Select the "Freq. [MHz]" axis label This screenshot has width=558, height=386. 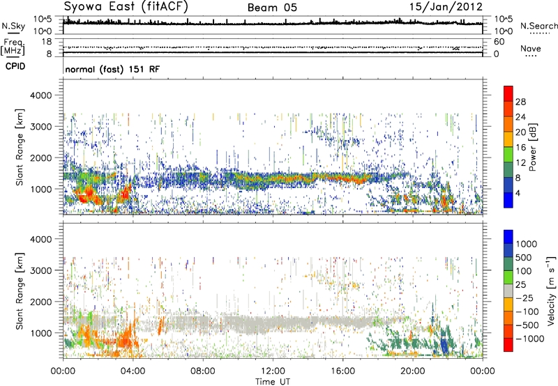point(13,47)
